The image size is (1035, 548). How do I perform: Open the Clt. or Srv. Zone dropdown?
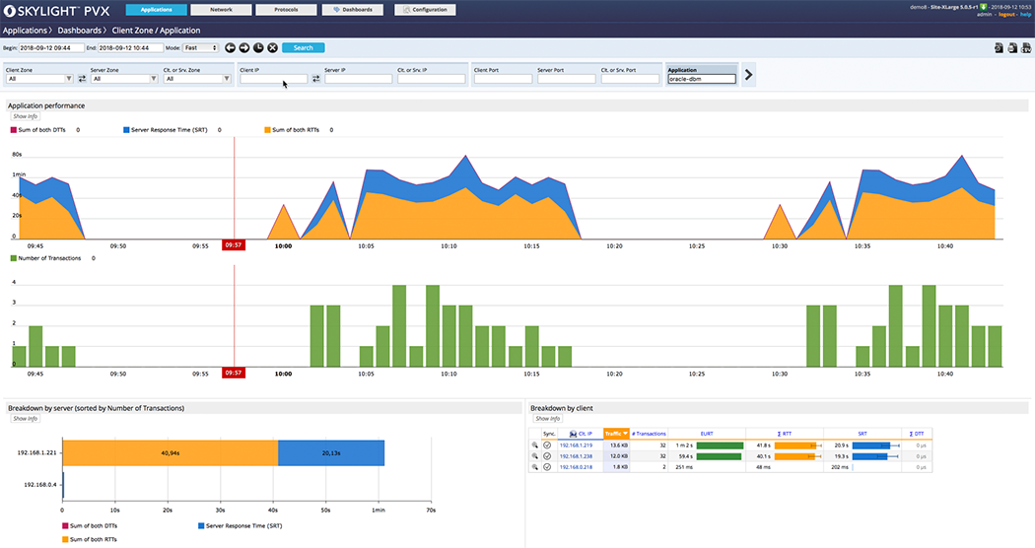click(197, 79)
